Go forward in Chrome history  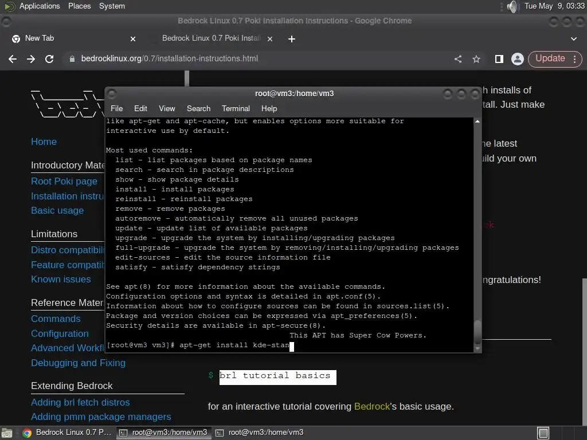(x=31, y=59)
